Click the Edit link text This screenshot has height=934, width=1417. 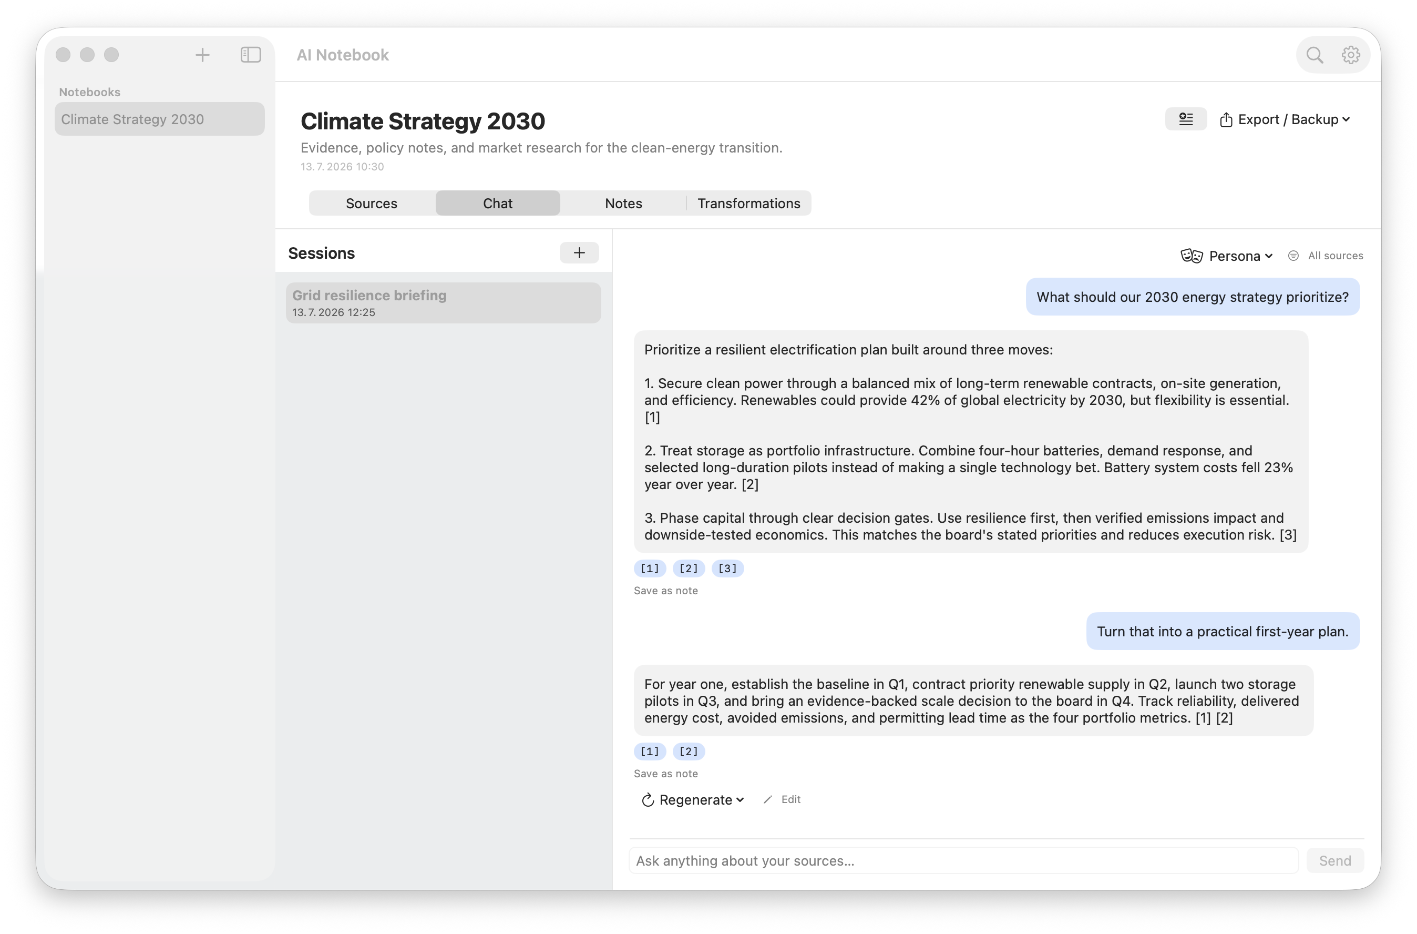790,799
